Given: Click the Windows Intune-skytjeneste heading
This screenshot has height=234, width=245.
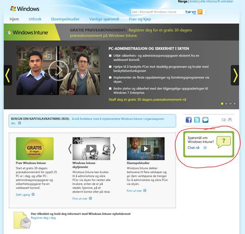Looking at the screenshot, I should (x=84, y=165).
